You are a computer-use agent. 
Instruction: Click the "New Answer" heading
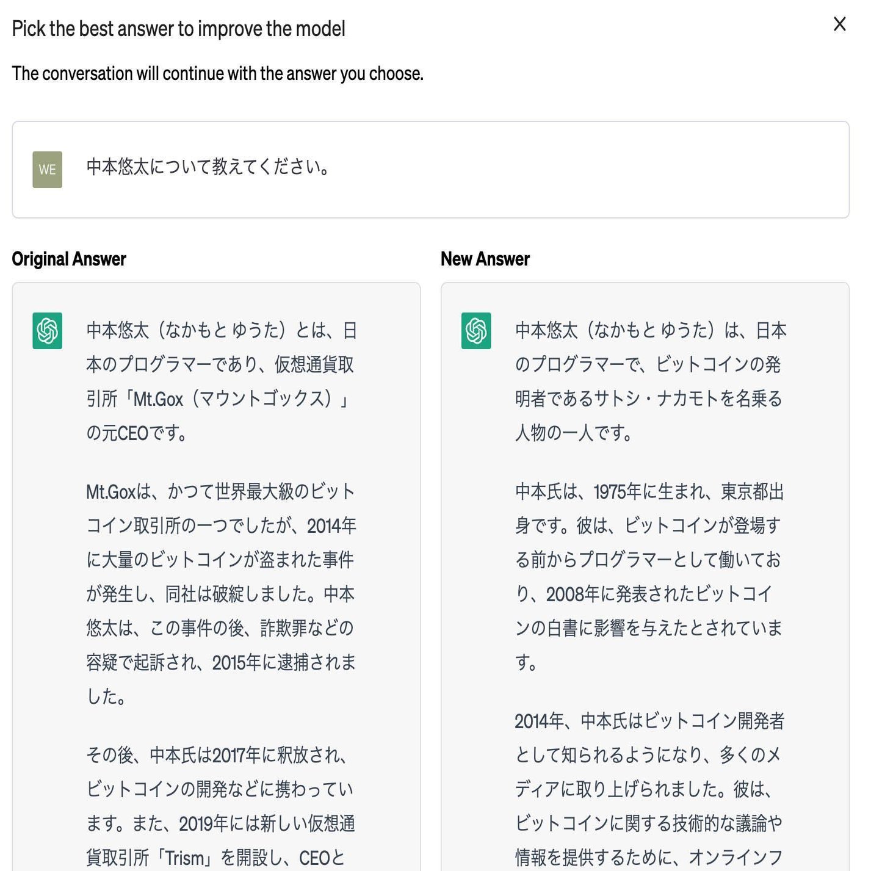tap(485, 259)
